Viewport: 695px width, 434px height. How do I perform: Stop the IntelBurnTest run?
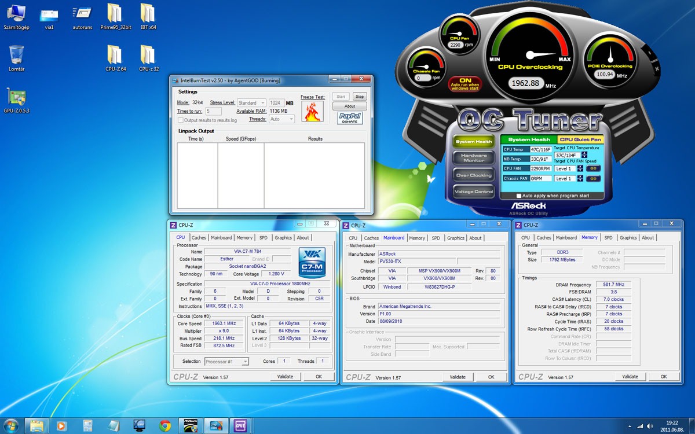pyautogui.click(x=360, y=97)
